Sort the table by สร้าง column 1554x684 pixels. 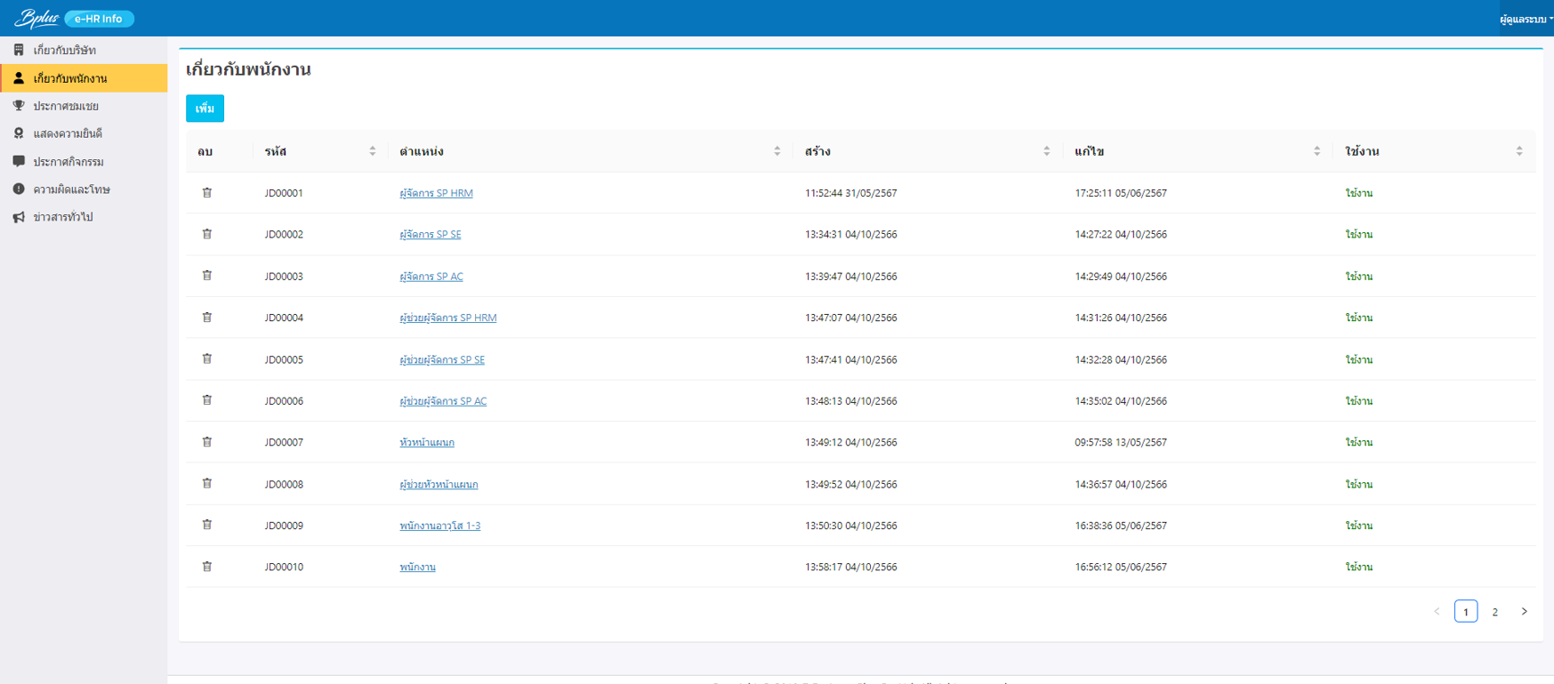(x=1047, y=151)
